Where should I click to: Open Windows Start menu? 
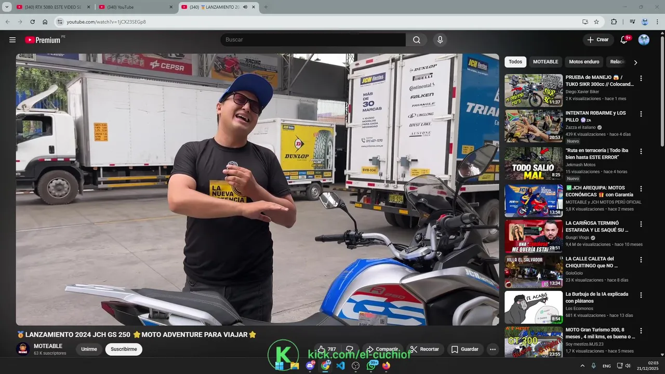click(x=279, y=366)
